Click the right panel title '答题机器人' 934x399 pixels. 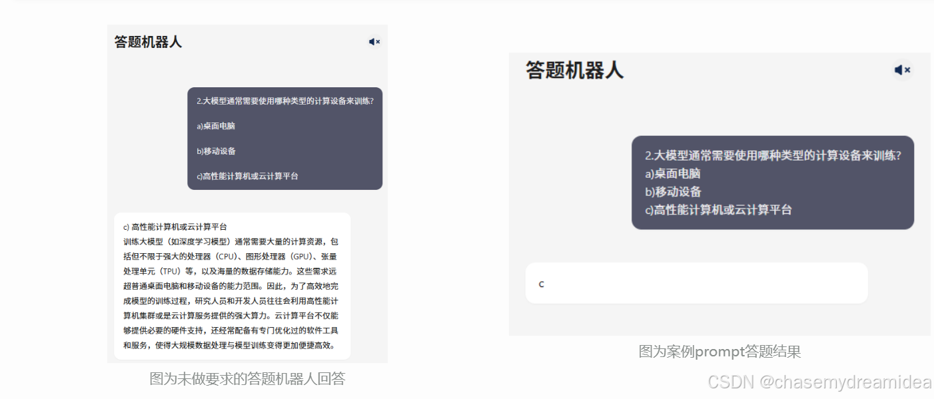tap(574, 70)
